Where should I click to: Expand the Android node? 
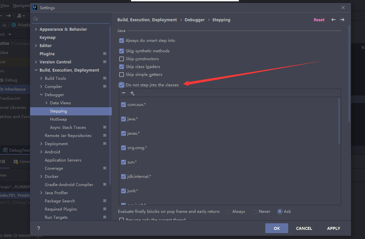(41, 152)
